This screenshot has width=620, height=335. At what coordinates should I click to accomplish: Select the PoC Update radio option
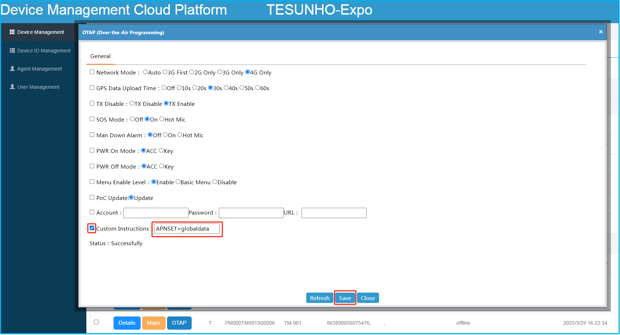tap(131, 197)
